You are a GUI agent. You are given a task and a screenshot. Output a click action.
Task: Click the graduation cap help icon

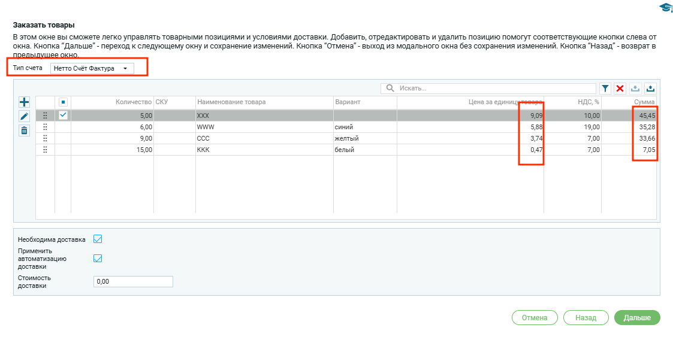(665, 7)
